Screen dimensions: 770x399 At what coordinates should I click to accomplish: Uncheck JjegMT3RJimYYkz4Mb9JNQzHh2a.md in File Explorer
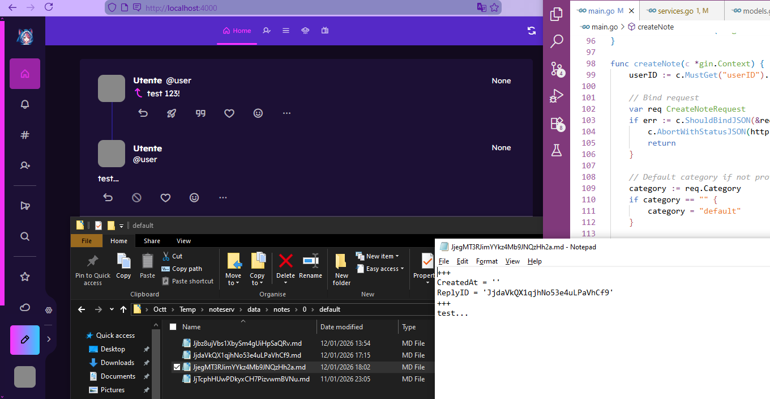coord(177,367)
